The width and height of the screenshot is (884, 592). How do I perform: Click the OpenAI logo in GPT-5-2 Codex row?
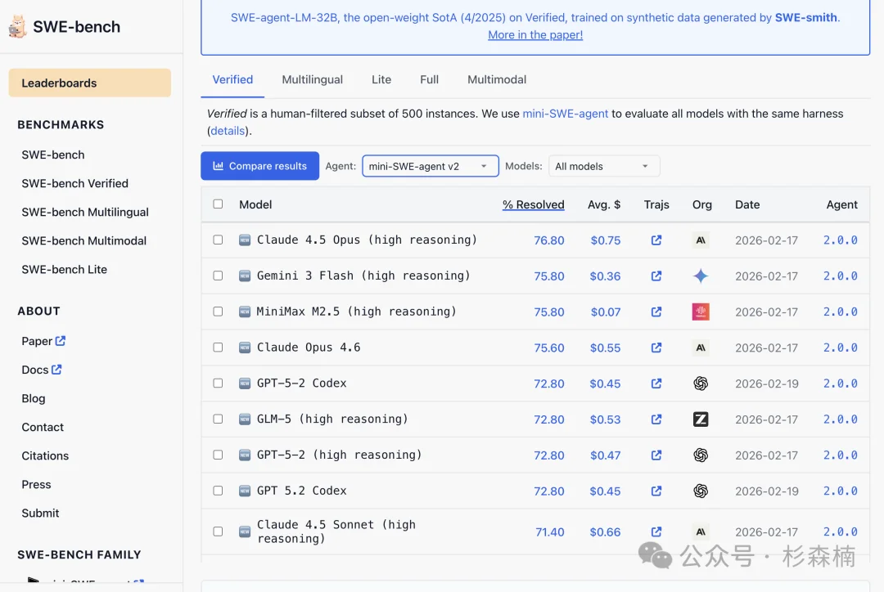point(701,383)
